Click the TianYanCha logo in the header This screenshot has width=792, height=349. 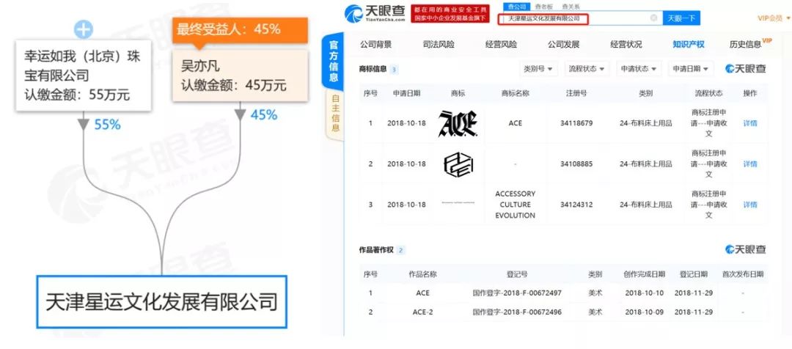coord(375,13)
